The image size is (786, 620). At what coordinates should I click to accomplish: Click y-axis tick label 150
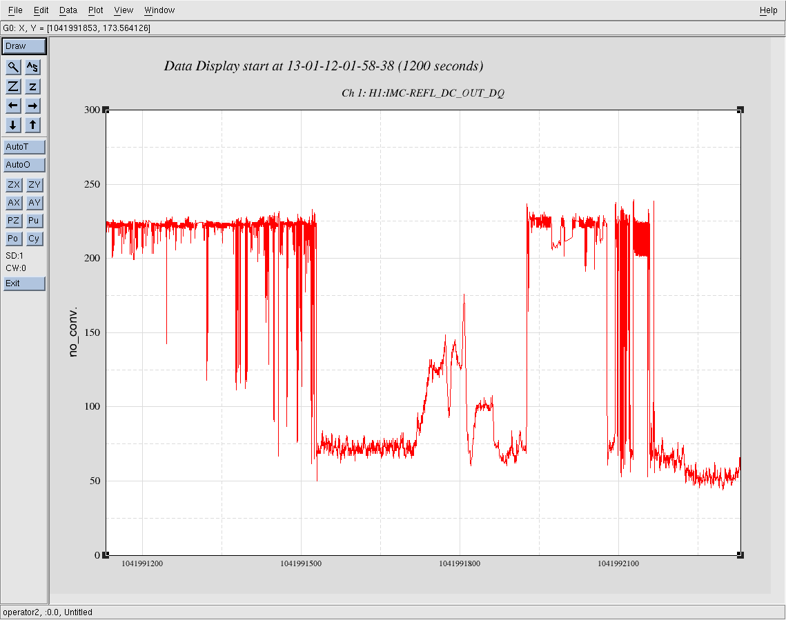point(92,332)
